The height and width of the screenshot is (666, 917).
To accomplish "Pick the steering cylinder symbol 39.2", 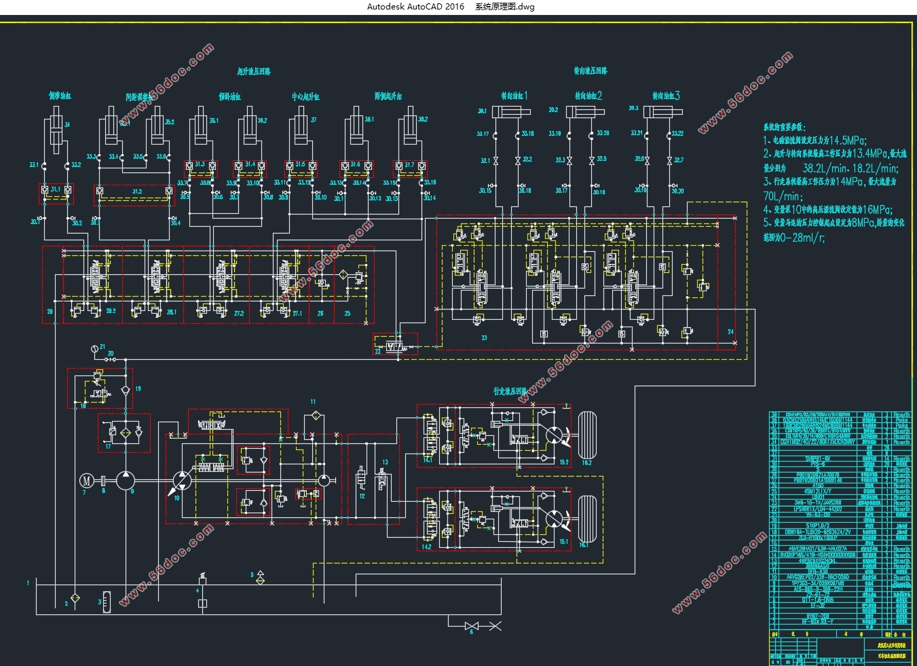I will pyautogui.click(x=584, y=112).
